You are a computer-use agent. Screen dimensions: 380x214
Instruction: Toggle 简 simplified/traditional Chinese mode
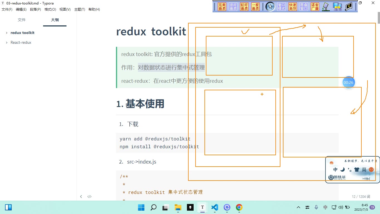pos(364,169)
